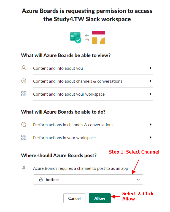Expand channels & conversations content arrow
The image size is (170, 212).
pos(150,81)
